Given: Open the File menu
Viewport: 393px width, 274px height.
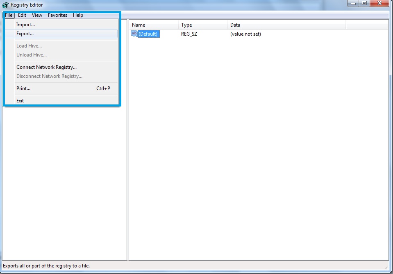Looking at the screenshot, I should pyautogui.click(x=9, y=15).
